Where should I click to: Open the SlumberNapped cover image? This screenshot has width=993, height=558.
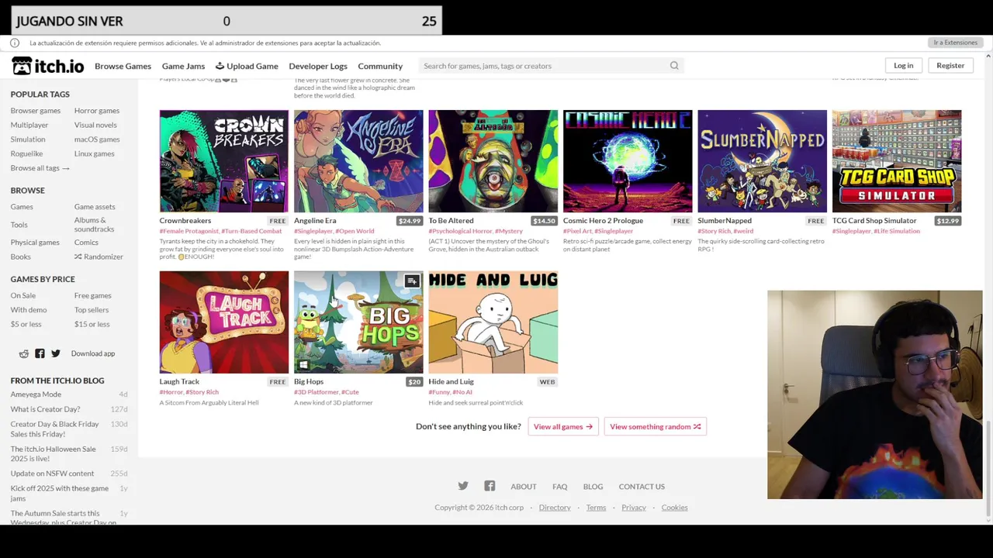coord(762,161)
